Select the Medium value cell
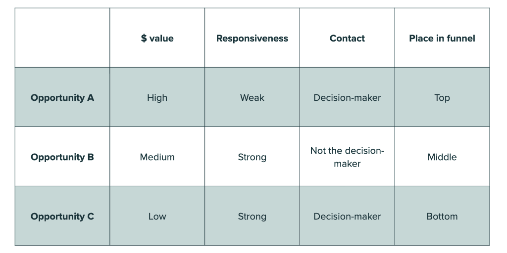This screenshot has height=253, width=507. tap(157, 157)
